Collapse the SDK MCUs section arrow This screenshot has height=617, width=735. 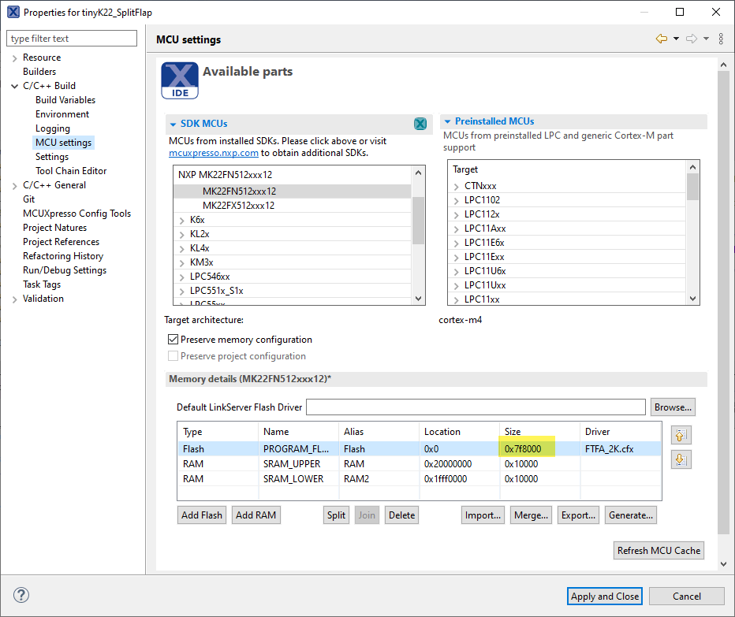[x=173, y=124]
